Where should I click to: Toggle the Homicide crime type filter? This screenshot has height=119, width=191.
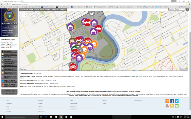pyautogui.click(x=9, y=51)
